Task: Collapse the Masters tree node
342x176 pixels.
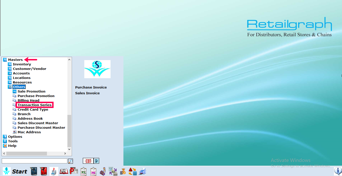Action: coord(15,60)
